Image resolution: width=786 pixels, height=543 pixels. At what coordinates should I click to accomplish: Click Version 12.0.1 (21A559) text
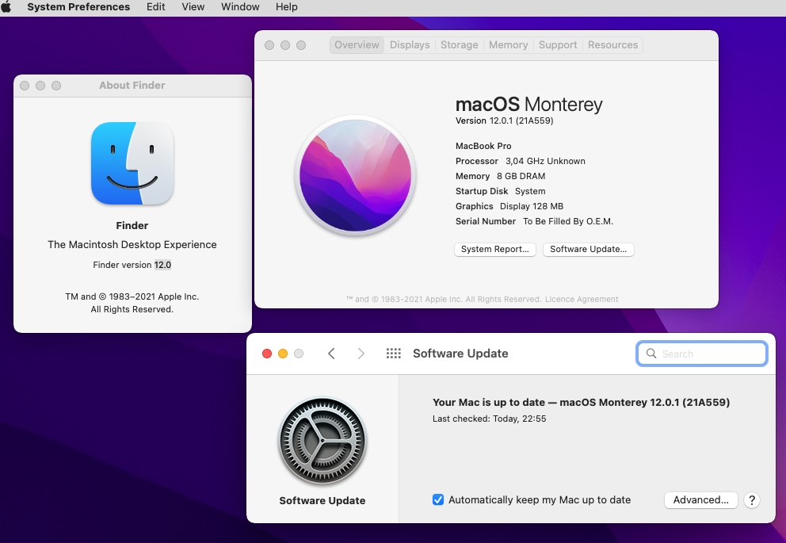(x=504, y=120)
